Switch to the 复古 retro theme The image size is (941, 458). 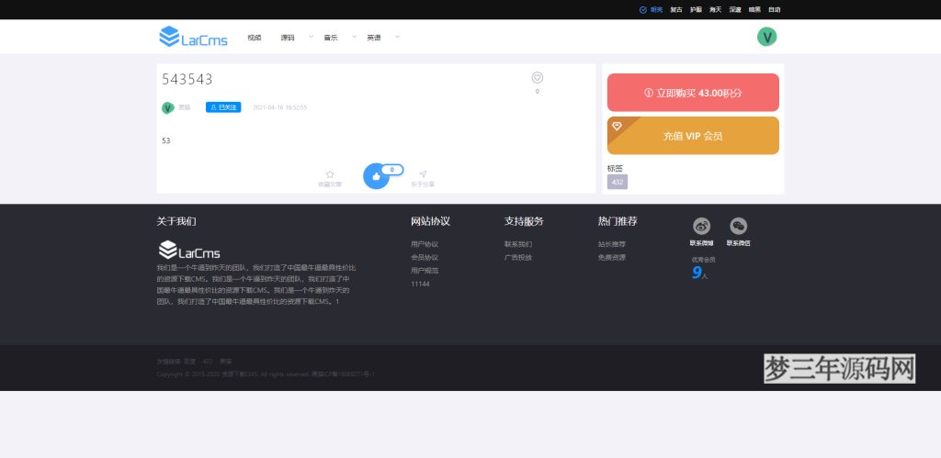pos(676,9)
